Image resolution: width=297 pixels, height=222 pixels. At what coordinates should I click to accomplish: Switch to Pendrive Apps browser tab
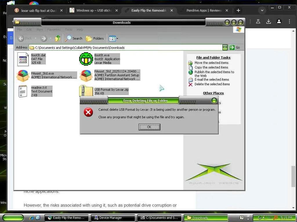pyautogui.click(x=204, y=11)
